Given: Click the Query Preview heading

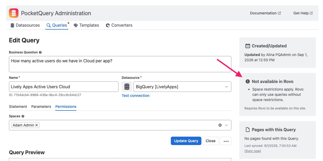Looking at the screenshot, I should tap(27, 152).
